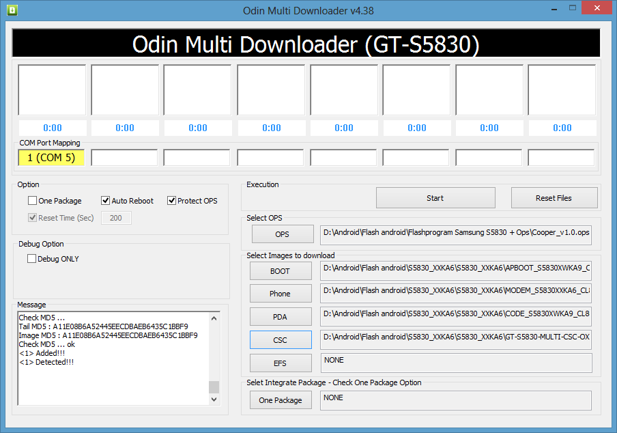617x433 pixels.
Task: Click the OPS path field with Cooper_v1.0.ops
Action: 456,235
